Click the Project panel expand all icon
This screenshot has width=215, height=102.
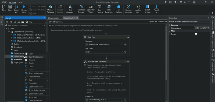(7, 22)
